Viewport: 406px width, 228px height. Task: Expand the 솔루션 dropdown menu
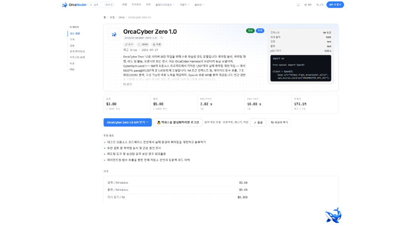coord(199,5)
